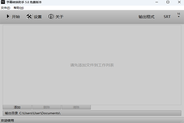Screen dimensions: 184x123
Task: Open the 帮助(H) menu
Action: [18, 8]
